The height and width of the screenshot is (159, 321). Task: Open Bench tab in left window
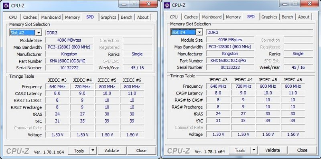click(x=126, y=17)
